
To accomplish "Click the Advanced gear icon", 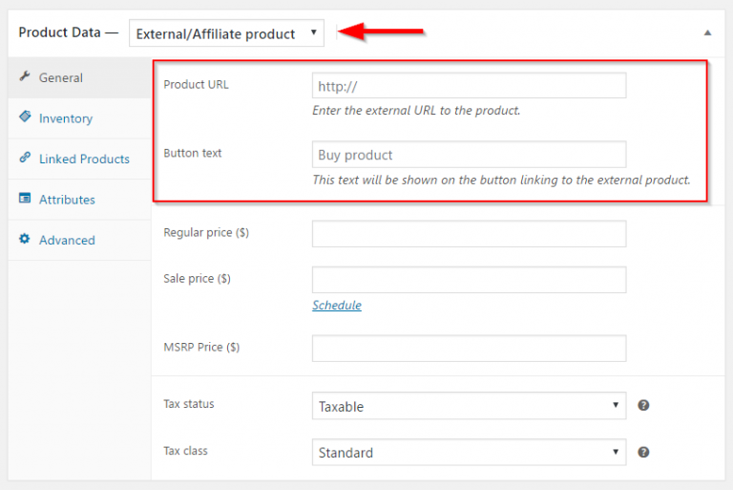I will (x=25, y=240).
